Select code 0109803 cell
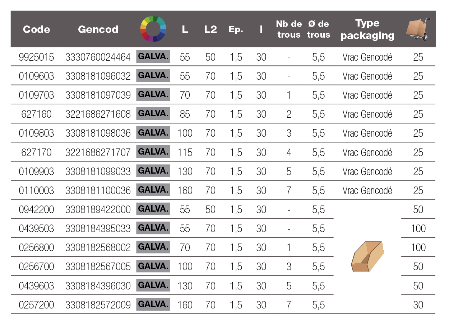The height and width of the screenshot is (330, 449). pyautogui.click(x=36, y=133)
